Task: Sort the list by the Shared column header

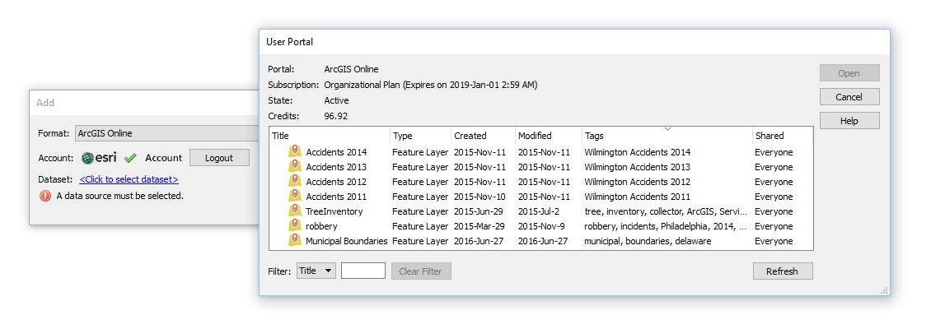Action: point(783,136)
